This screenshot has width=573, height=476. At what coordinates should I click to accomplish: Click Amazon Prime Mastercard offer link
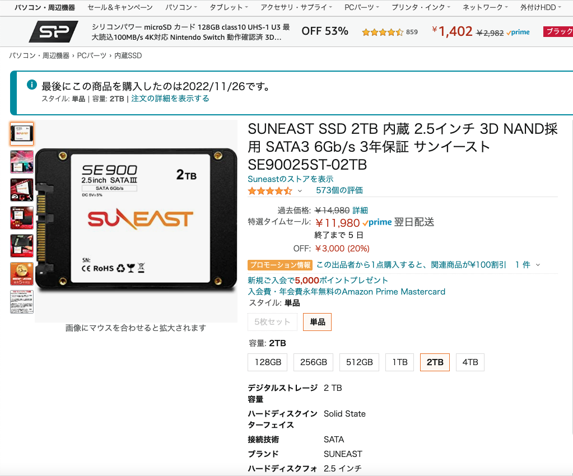[x=346, y=292]
